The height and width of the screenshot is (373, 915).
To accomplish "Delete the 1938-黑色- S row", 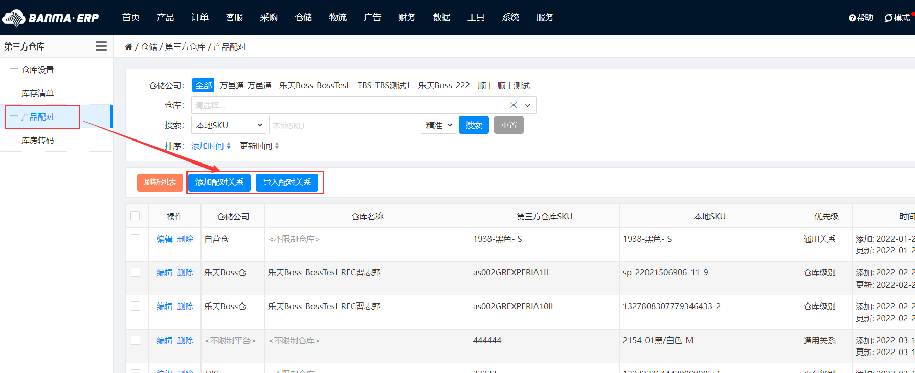I will tap(185, 239).
